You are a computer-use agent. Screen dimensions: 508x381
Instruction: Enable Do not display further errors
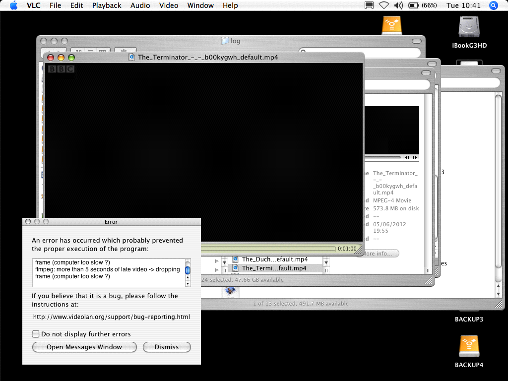[x=36, y=334]
